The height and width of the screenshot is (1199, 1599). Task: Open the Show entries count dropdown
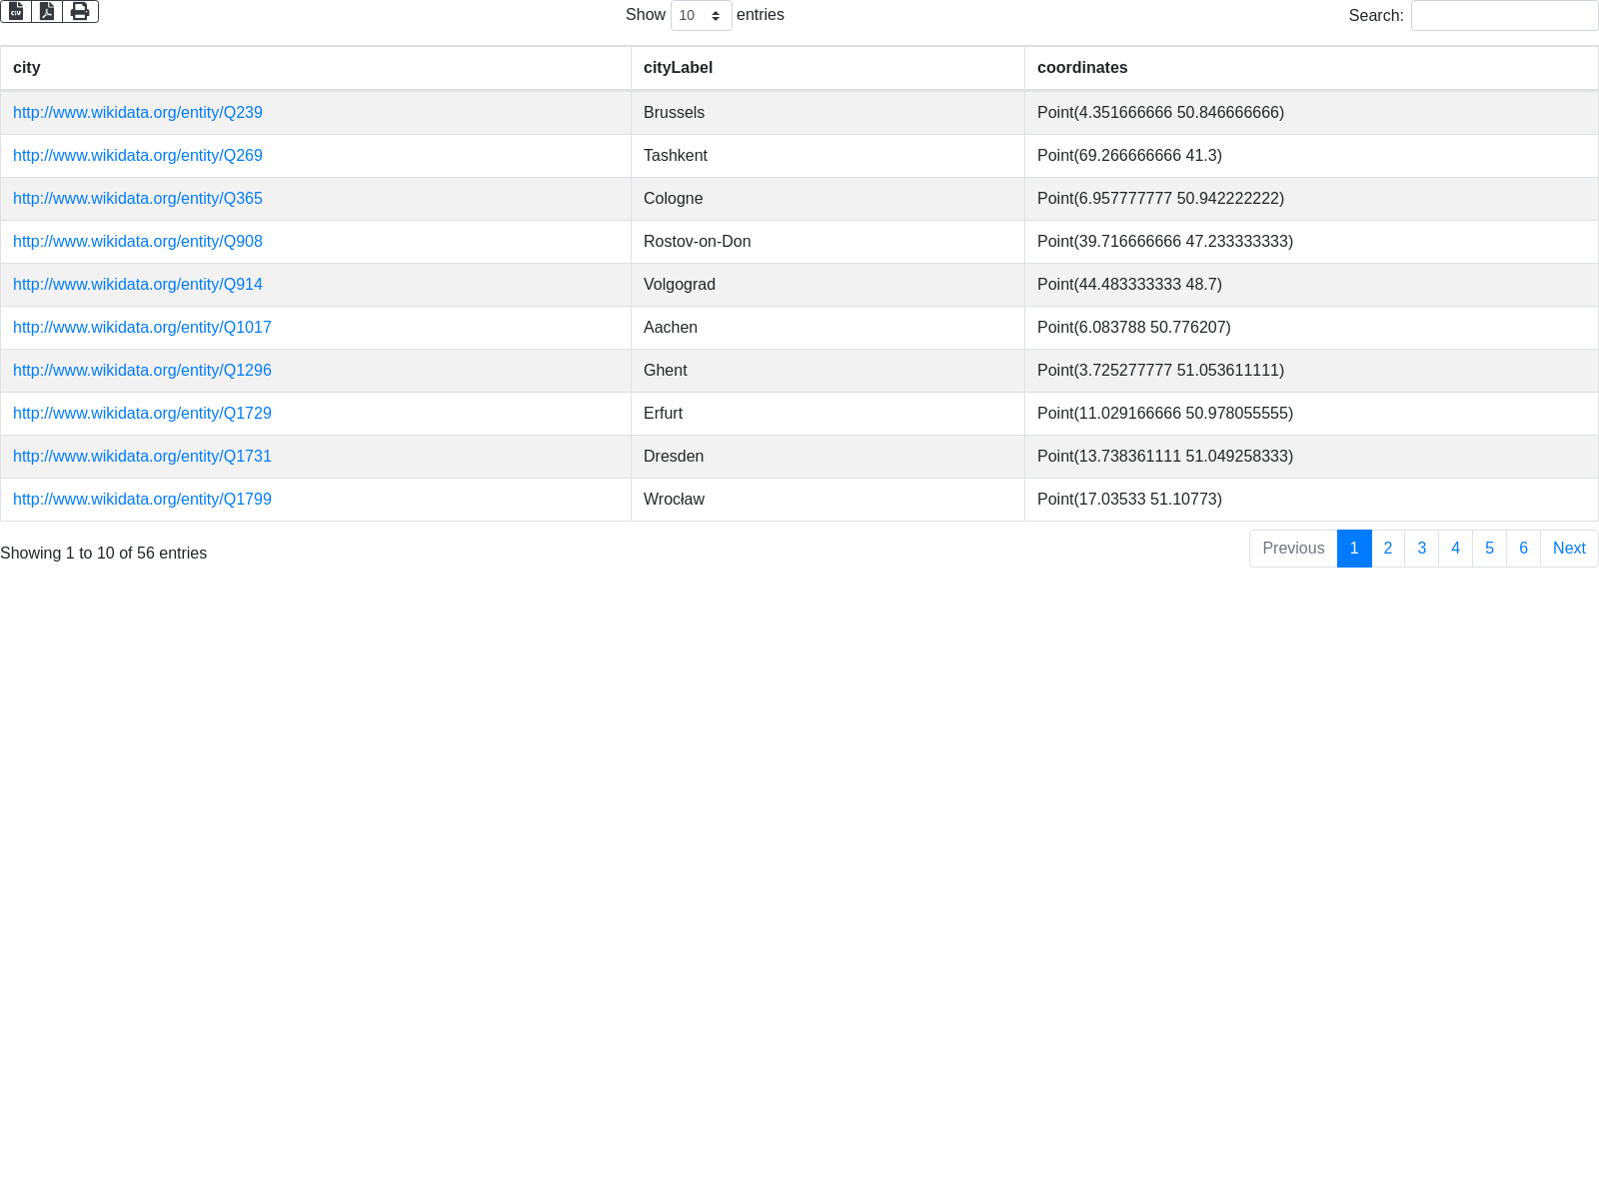point(701,16)
